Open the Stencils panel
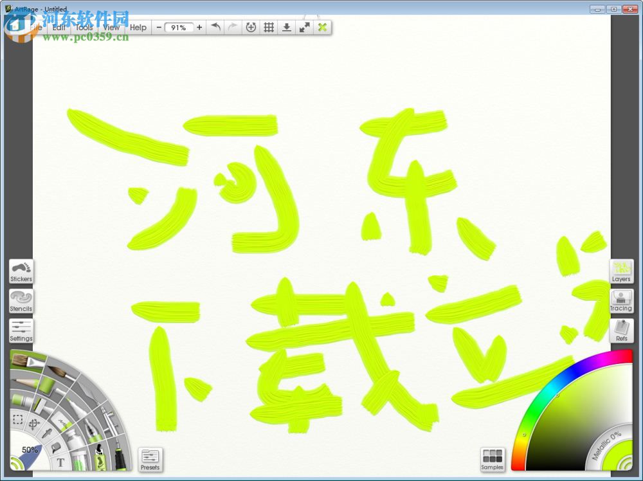This screenshot has width=643, height=481. coord(21,302)
